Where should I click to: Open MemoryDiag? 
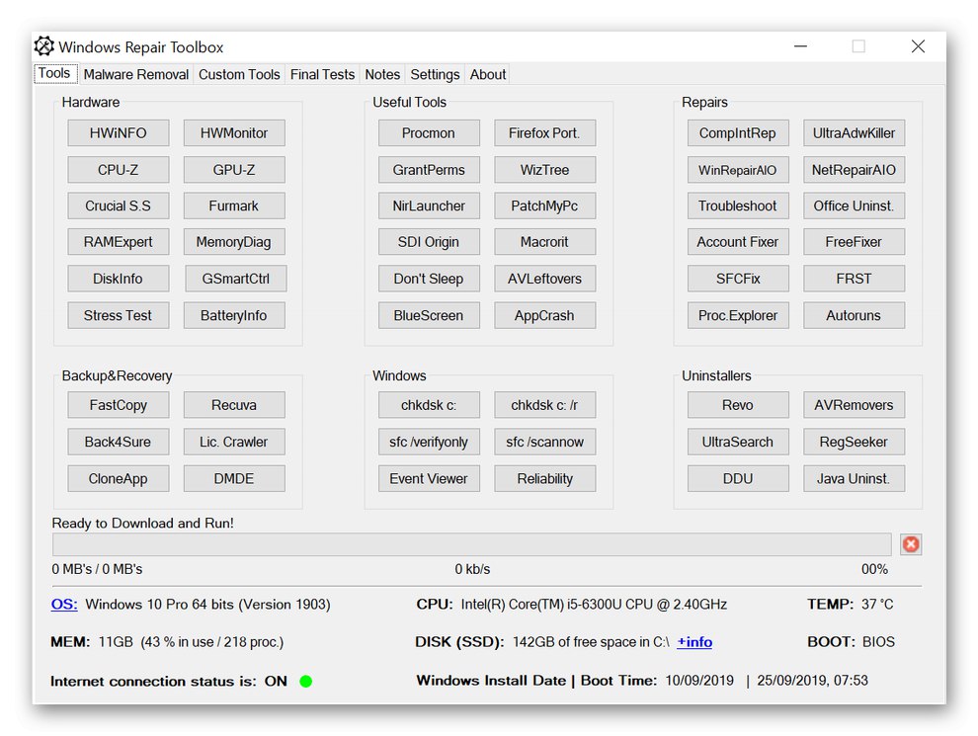tap(234, 242)
